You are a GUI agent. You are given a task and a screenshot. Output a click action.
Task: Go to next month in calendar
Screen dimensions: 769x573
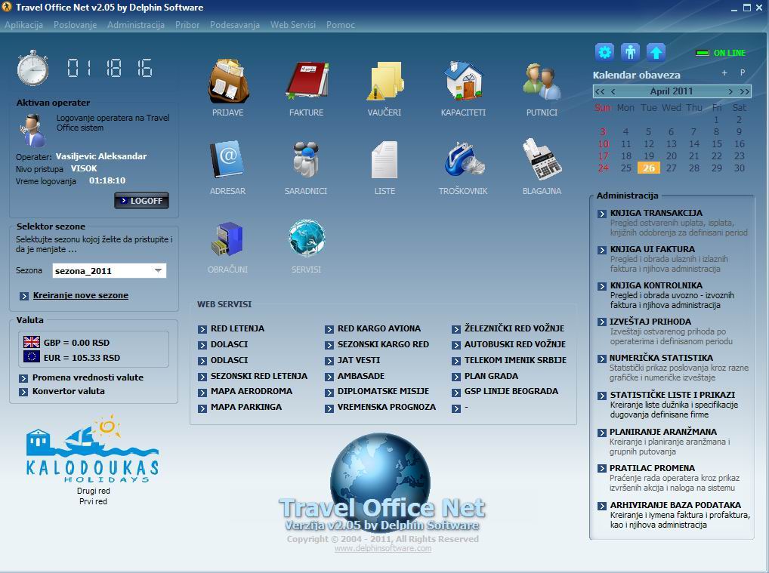coord(730,91)
